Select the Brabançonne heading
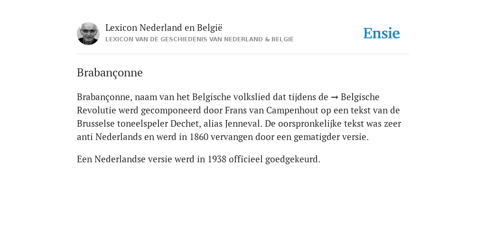This screenshot has width=486, height=243. (110, 73)
